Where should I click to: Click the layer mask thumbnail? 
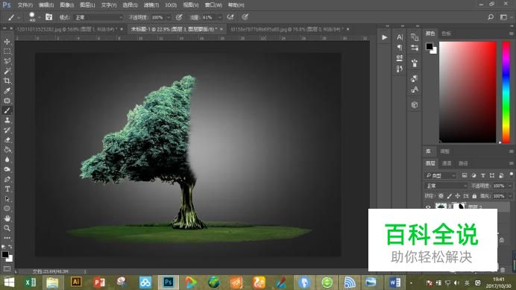click(x=459, y=207)
